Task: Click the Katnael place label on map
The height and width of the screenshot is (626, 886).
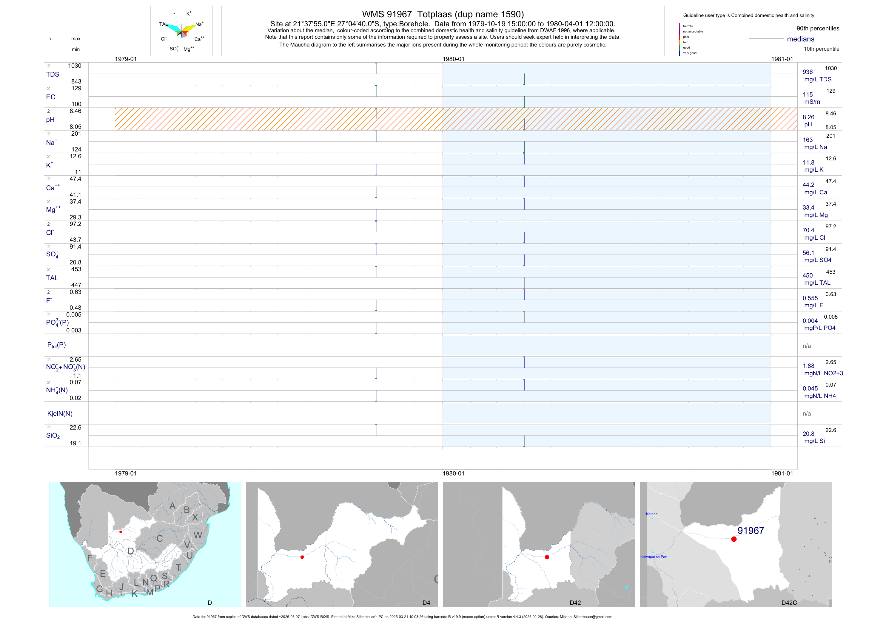Action: [x=652, y=514]
